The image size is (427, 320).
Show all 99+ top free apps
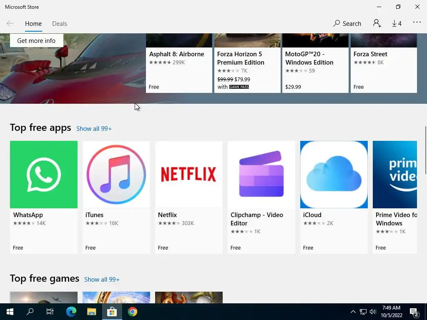[x=94, y=129]
